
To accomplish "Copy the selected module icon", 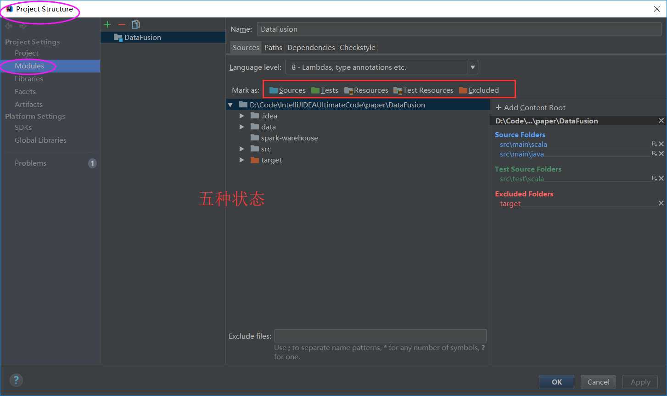I will pyautogui.click(x=136, y=25).
